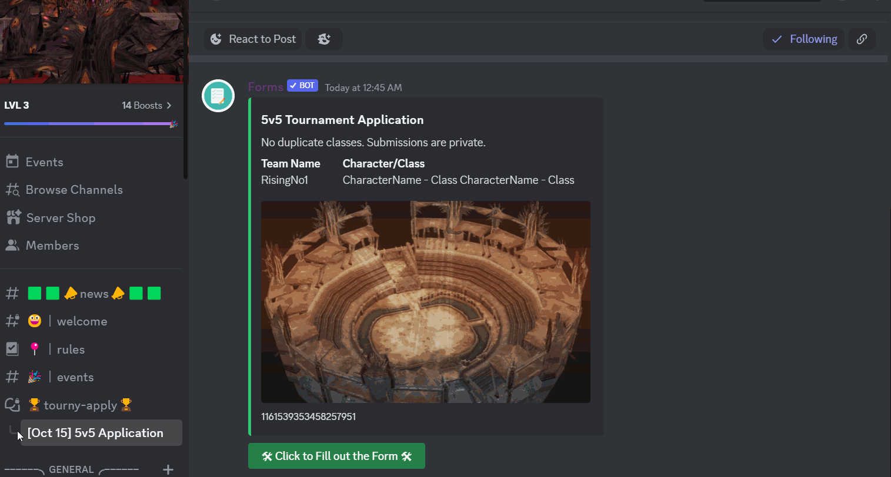Click the server boost progress bar
Screen dimensions: 891x477
pos(91,124)
